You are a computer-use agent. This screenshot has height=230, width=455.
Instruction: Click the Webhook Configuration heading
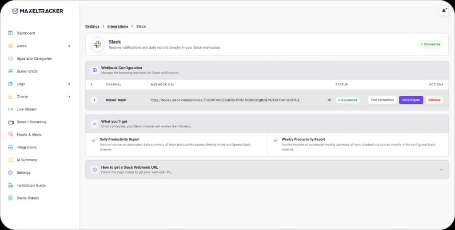coord(122,68)
